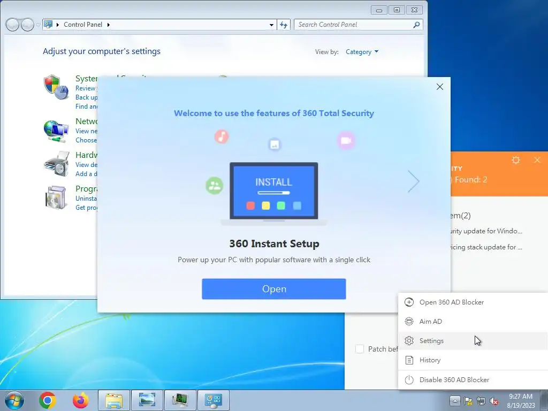Show hidden system tray icons

click(455, 400)
